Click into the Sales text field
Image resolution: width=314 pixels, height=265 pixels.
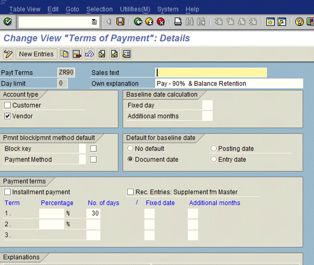[x=211, y=73]
